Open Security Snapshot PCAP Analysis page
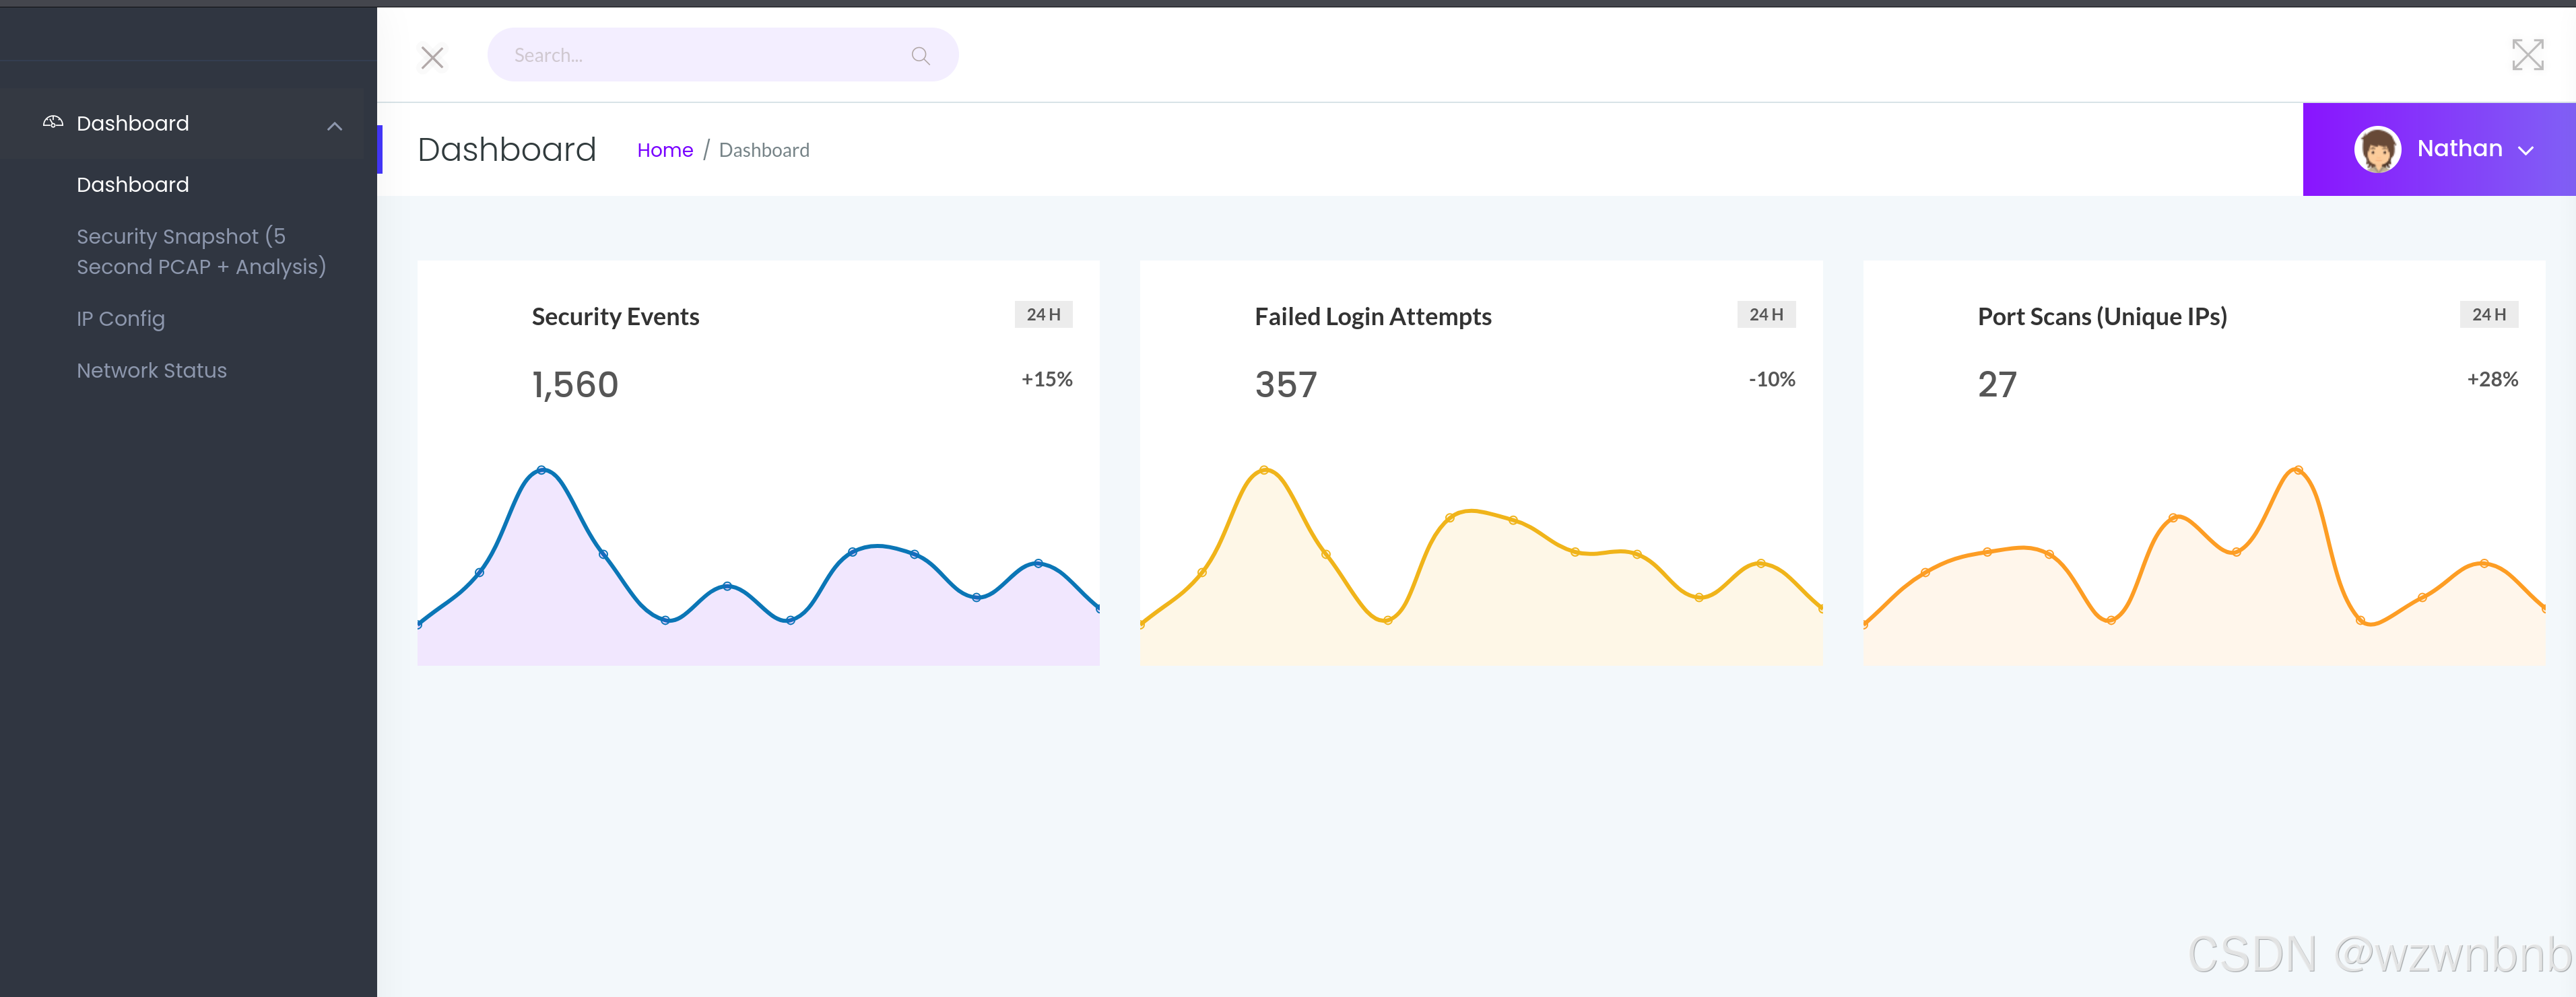Screen dimensions: 2576x997 point(200,251)
